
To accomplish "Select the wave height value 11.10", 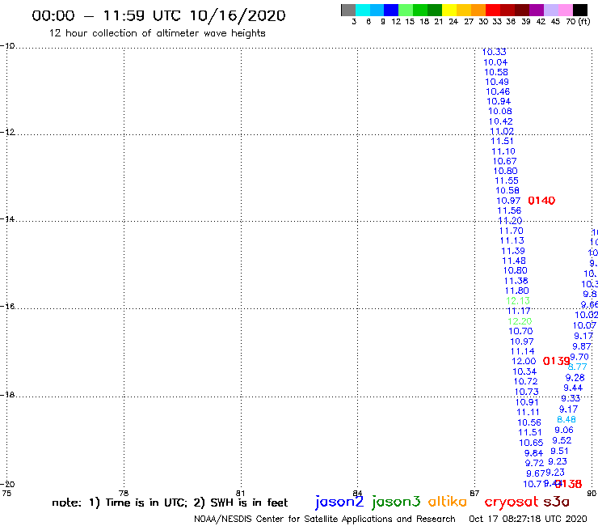I will (x=503, y=151).
